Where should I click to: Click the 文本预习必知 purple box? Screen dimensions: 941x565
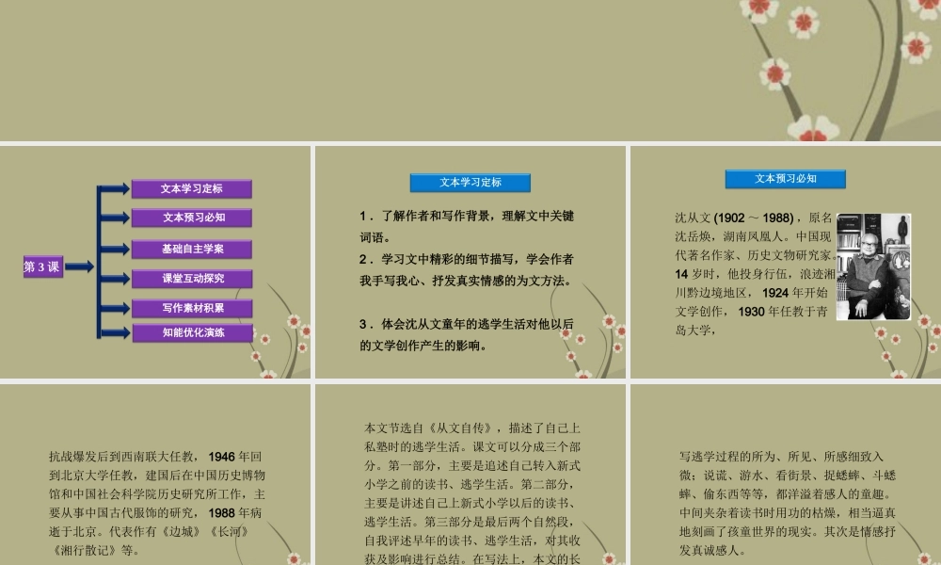coord(191,218)
